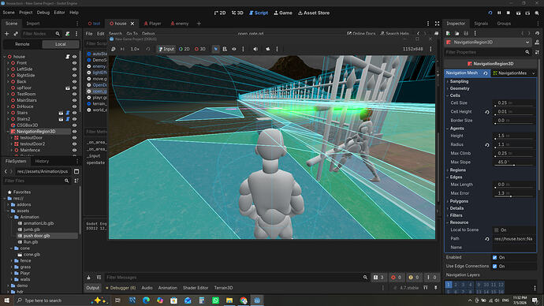Toggle mute in the game window toolbar
Screen dimensions: 544x306
pyautogui.click(x=255, y=49)
